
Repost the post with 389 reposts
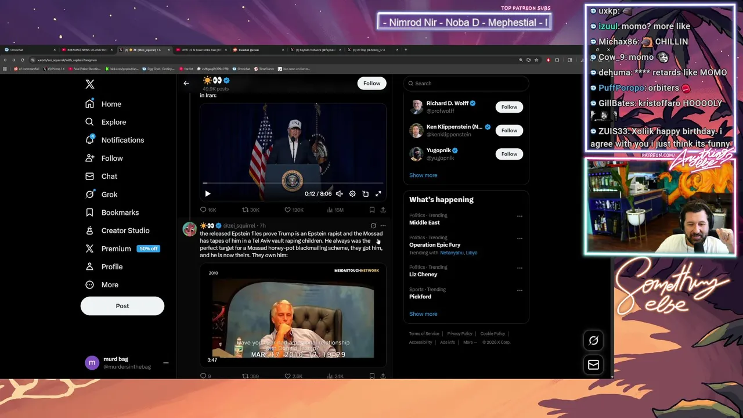pos(250,376)
